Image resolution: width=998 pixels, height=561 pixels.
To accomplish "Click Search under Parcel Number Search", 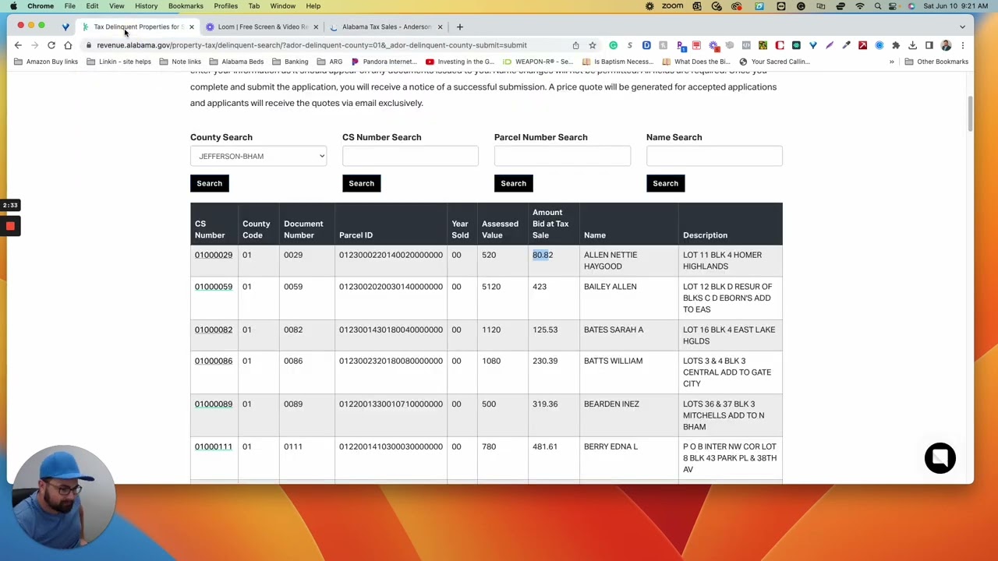I will (513, 183).
